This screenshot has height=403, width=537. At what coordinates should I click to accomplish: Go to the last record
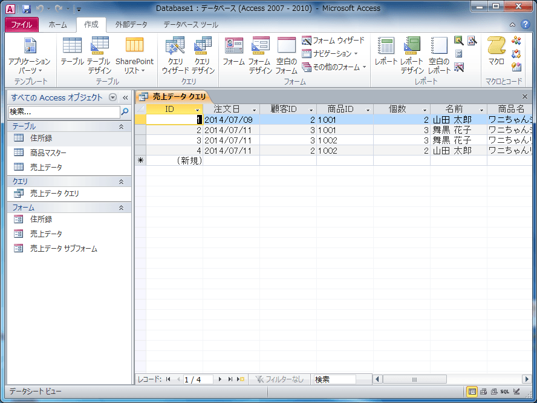[x=230, y=379]
